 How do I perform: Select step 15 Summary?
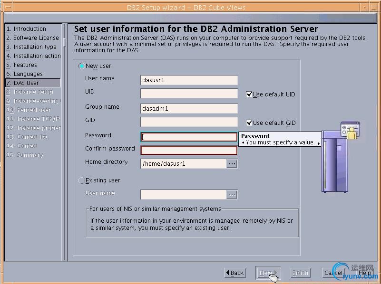(25, 155)
